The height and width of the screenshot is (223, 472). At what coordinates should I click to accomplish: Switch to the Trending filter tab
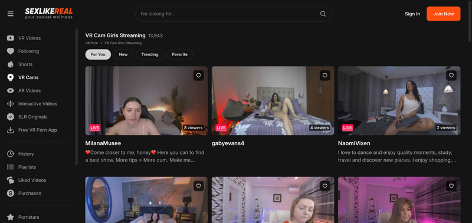click(x=150, y=54)
